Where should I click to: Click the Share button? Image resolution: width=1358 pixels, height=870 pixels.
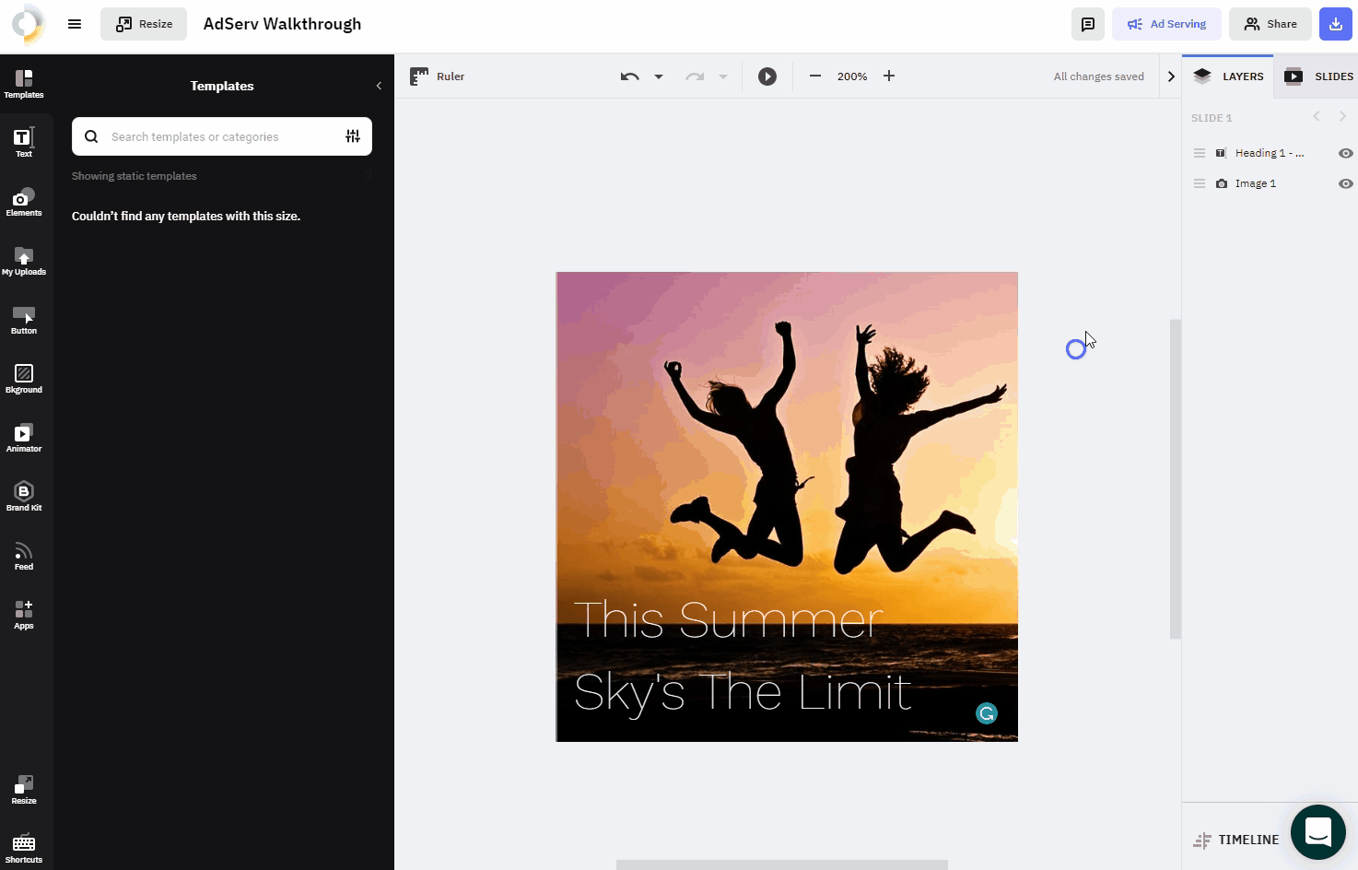click(1270, 24)
